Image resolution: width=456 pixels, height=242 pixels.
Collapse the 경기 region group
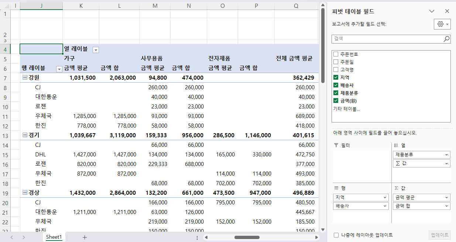(25, 135)
